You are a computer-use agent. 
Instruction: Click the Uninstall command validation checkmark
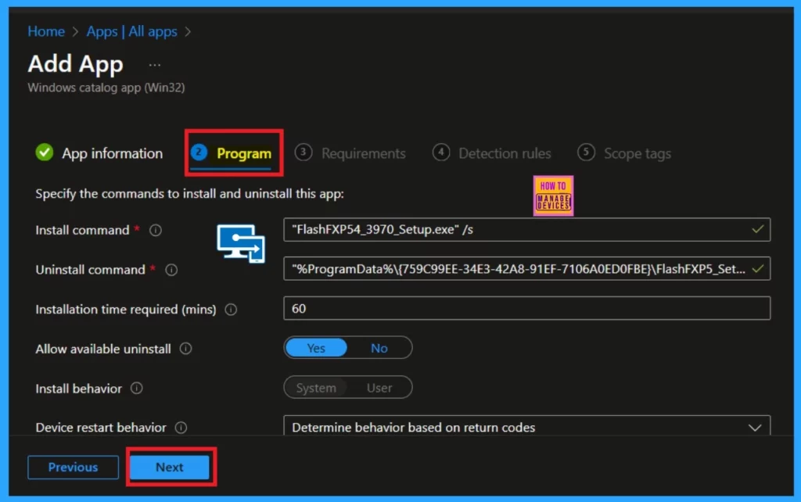(757, 268)
